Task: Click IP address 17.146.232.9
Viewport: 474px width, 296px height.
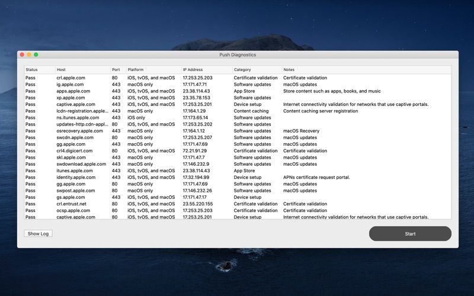Action: tap(196, 164)
